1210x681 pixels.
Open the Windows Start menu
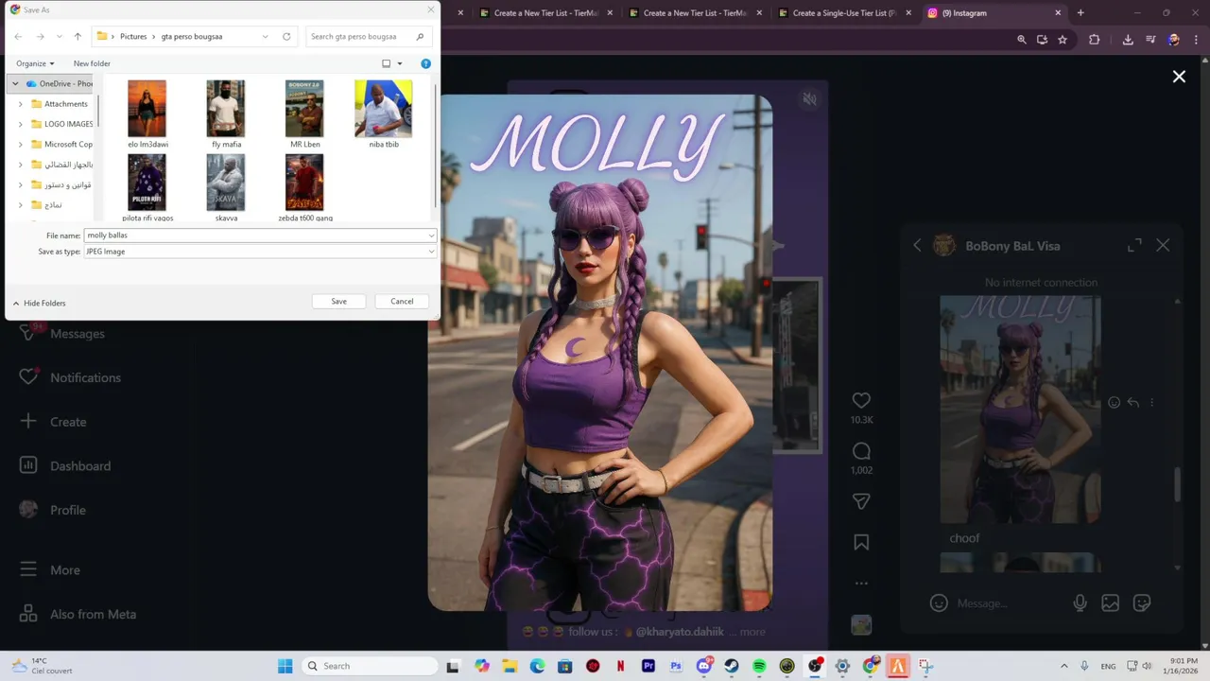coord(285,666)
